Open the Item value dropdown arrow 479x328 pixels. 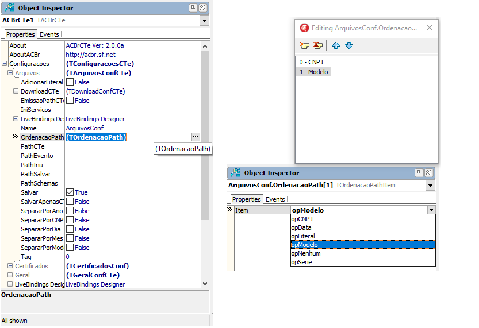coord(431,210)
